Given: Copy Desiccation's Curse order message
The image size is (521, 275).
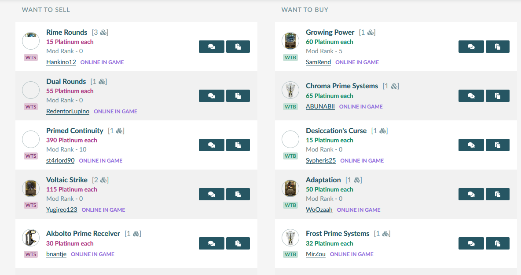Looking at the screenshot, I should 497,145.
